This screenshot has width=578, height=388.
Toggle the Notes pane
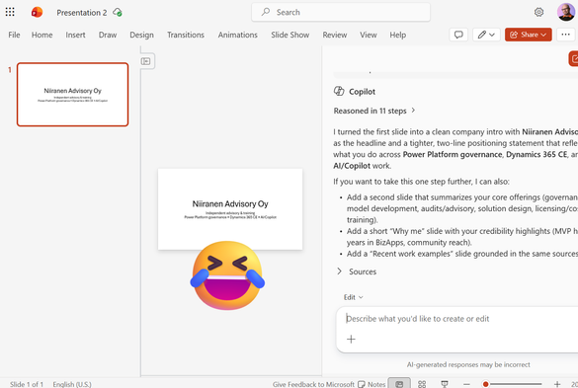click(x=372, y=384)
